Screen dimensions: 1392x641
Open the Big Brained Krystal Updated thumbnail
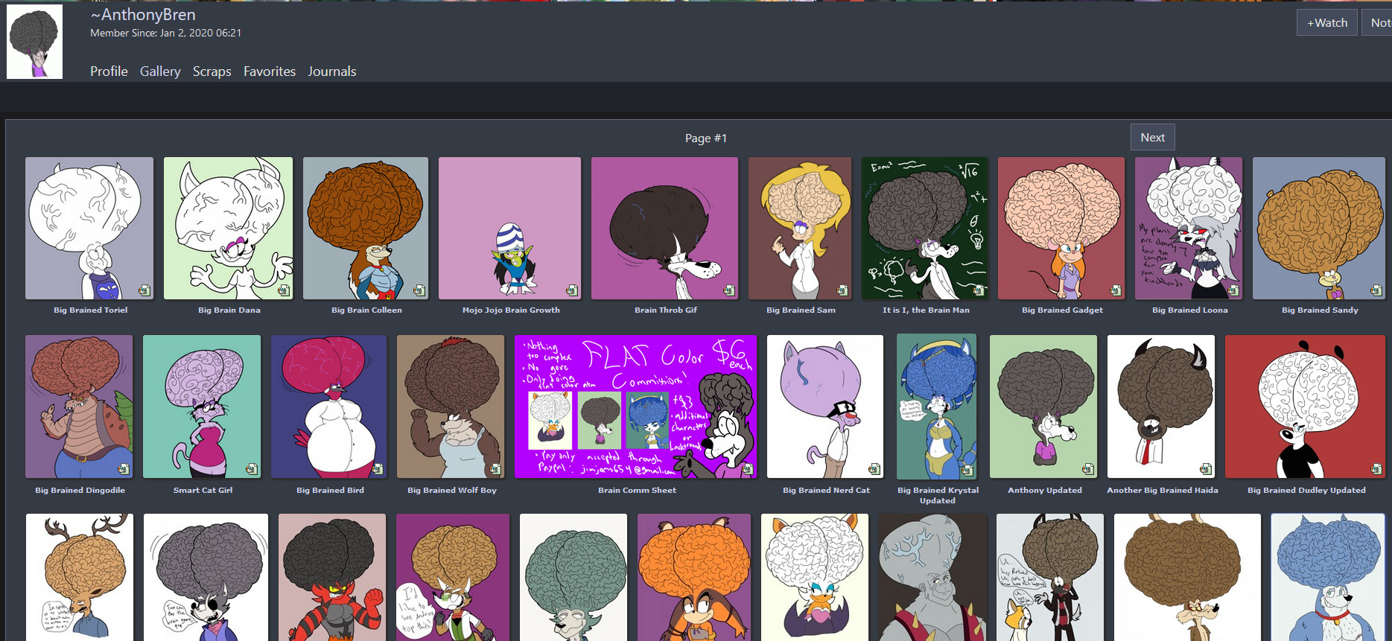click(x=936, y=406)
